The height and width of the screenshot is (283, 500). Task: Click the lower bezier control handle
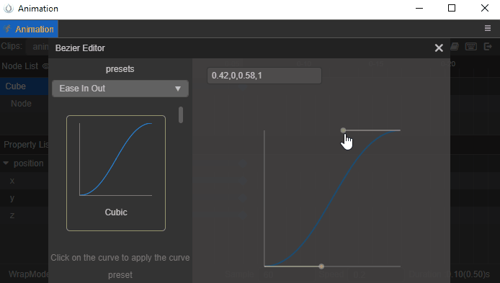(x=321, y=266)
